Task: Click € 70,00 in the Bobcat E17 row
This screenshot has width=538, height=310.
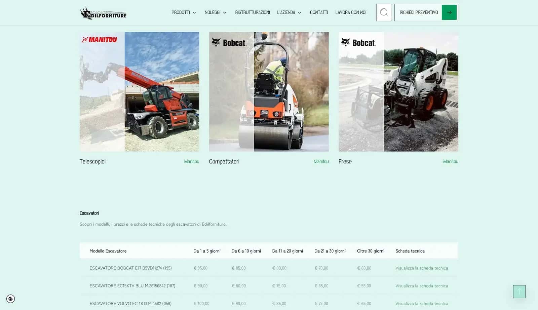Action: [x=321, y=268]
